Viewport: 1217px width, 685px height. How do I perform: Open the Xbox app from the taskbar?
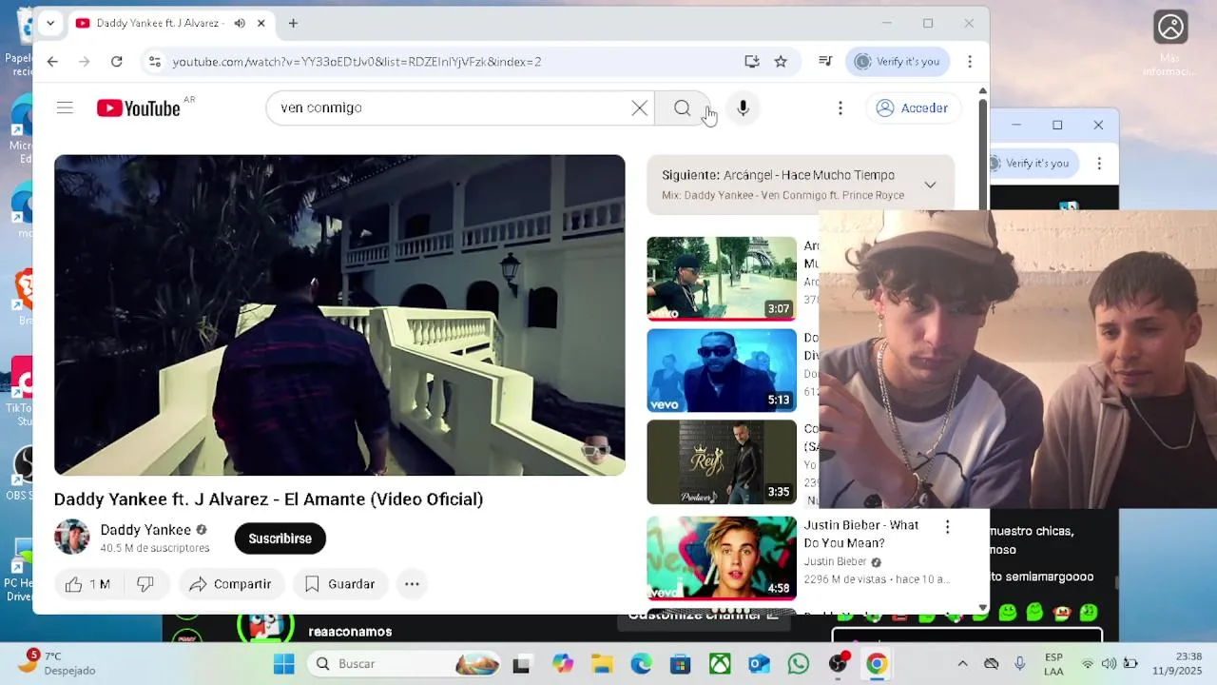(x=720, y=664)
